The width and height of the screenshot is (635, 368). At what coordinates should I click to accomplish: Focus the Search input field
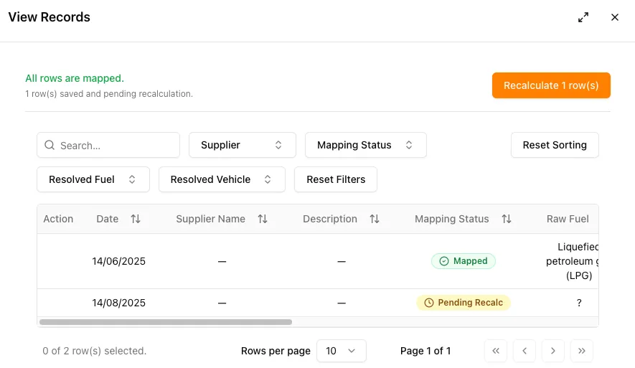[108, 145]
